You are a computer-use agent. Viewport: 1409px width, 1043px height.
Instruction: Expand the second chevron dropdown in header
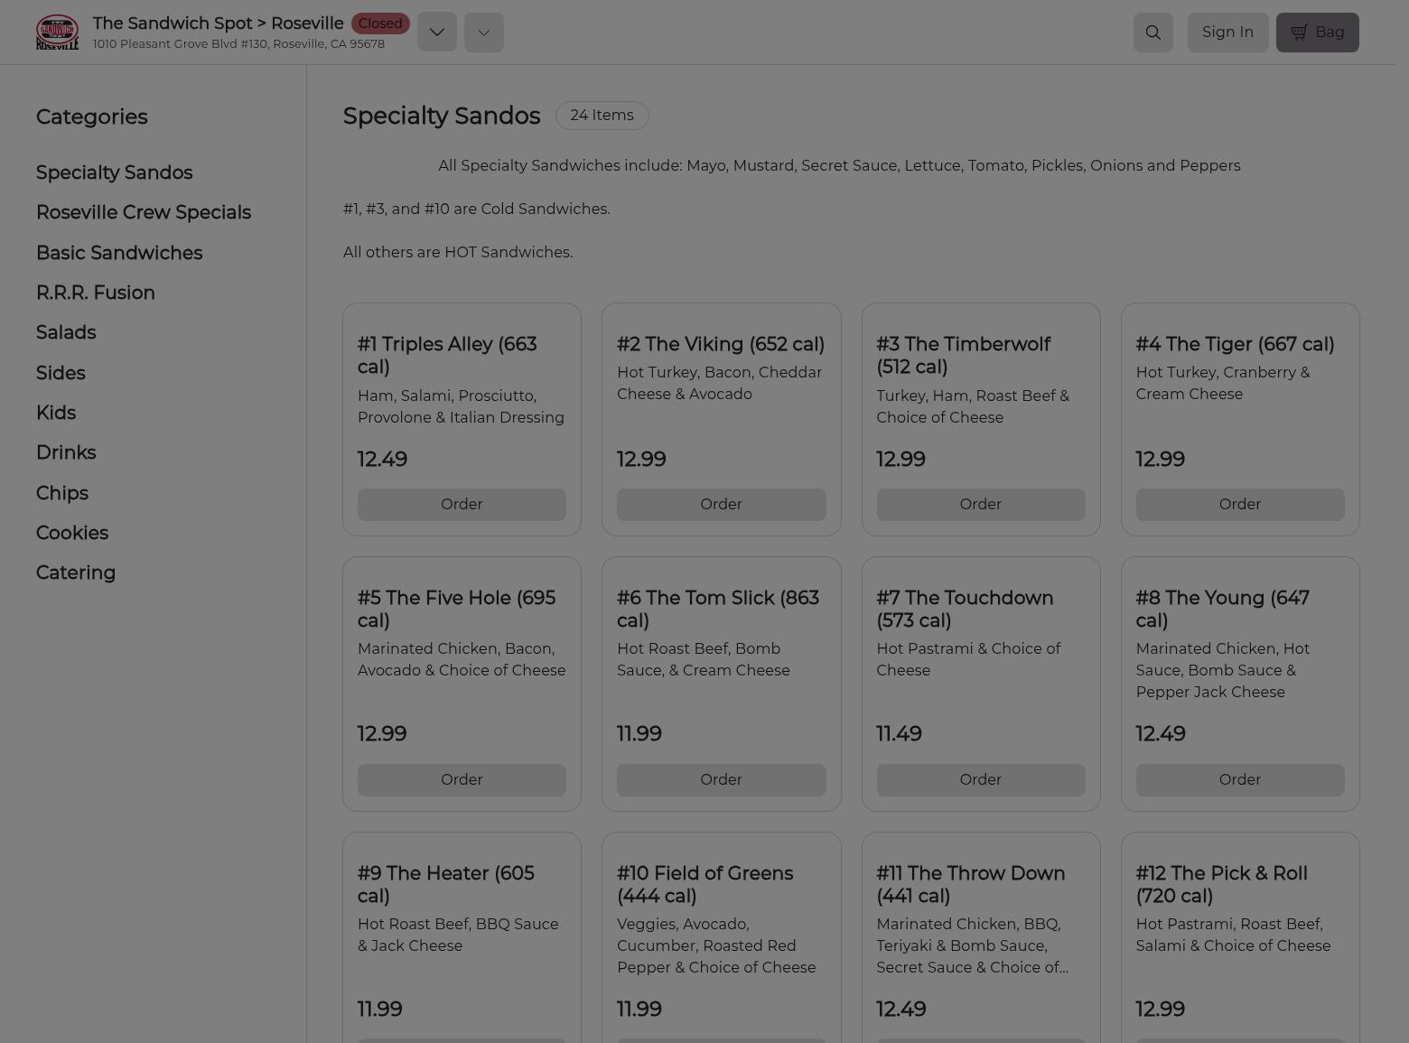(483, 33)
